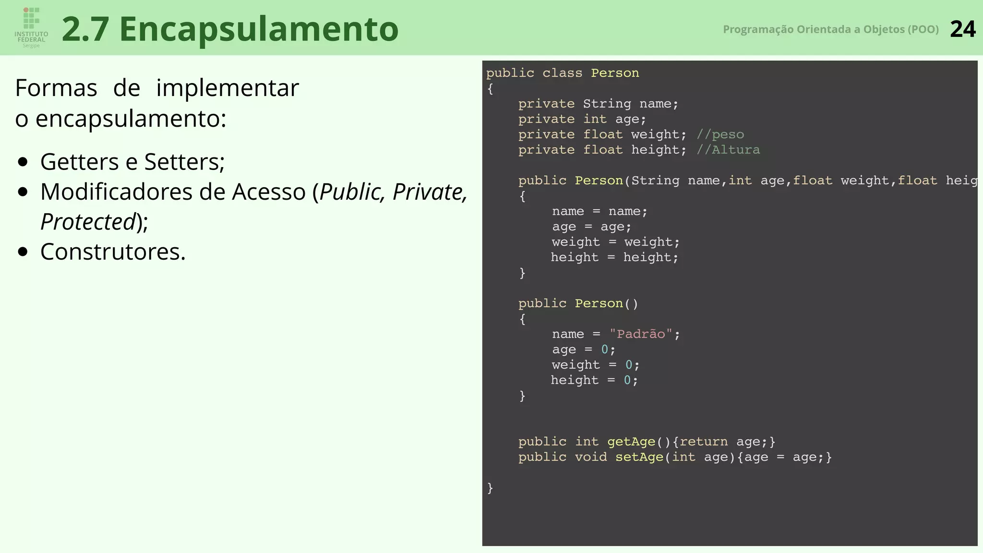Click the slide title '2.7 Encapsulamento'
983x553 pixels.
tap(230, 29)
